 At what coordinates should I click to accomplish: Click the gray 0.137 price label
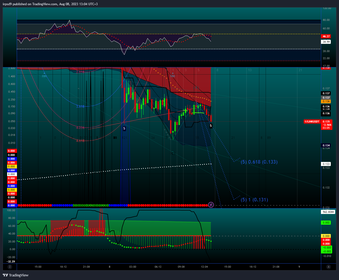[x=326, y=98]
